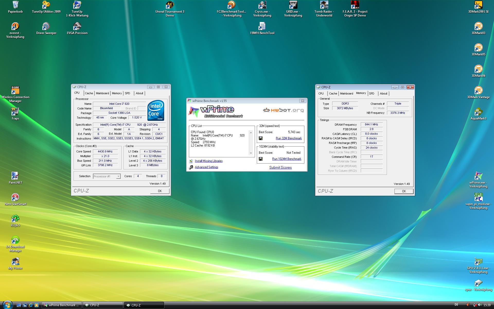Open My Printer desktop icon

point(15,263)
